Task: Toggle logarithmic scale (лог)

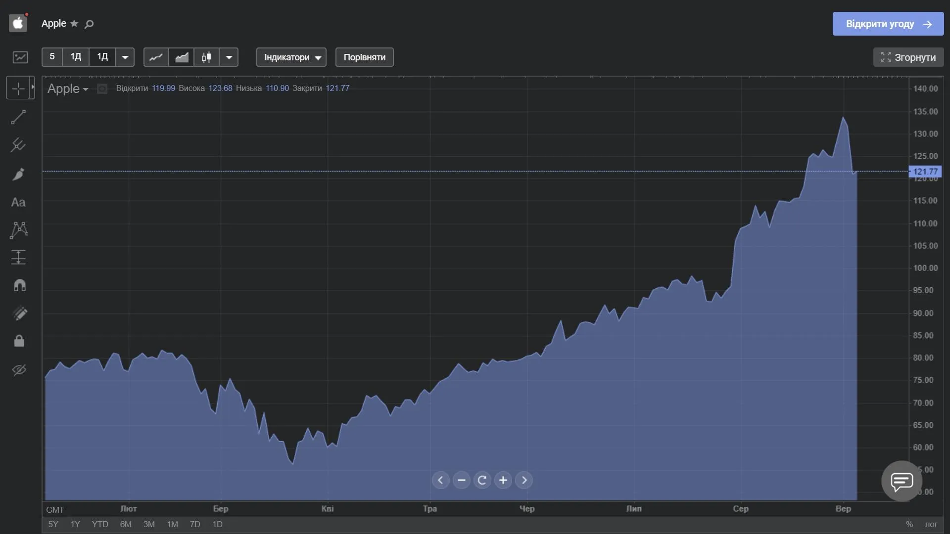Action: [x=931, y=524]
